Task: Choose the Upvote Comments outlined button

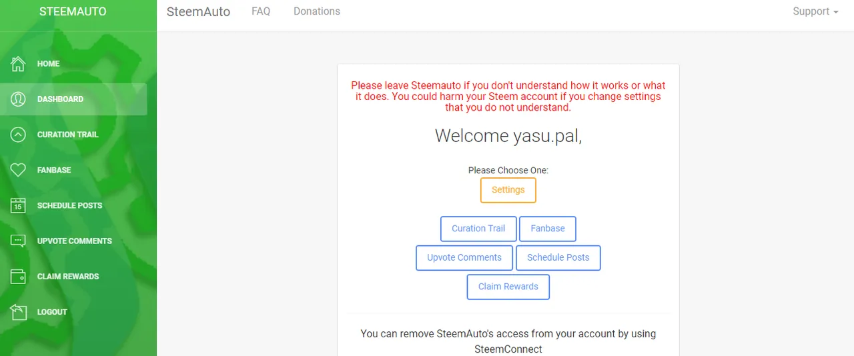Action: pyautogui.click(x=464, y=258)
